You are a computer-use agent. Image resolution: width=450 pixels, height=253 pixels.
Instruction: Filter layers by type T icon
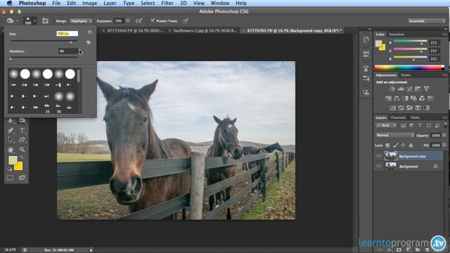click(x=420, y=125)
